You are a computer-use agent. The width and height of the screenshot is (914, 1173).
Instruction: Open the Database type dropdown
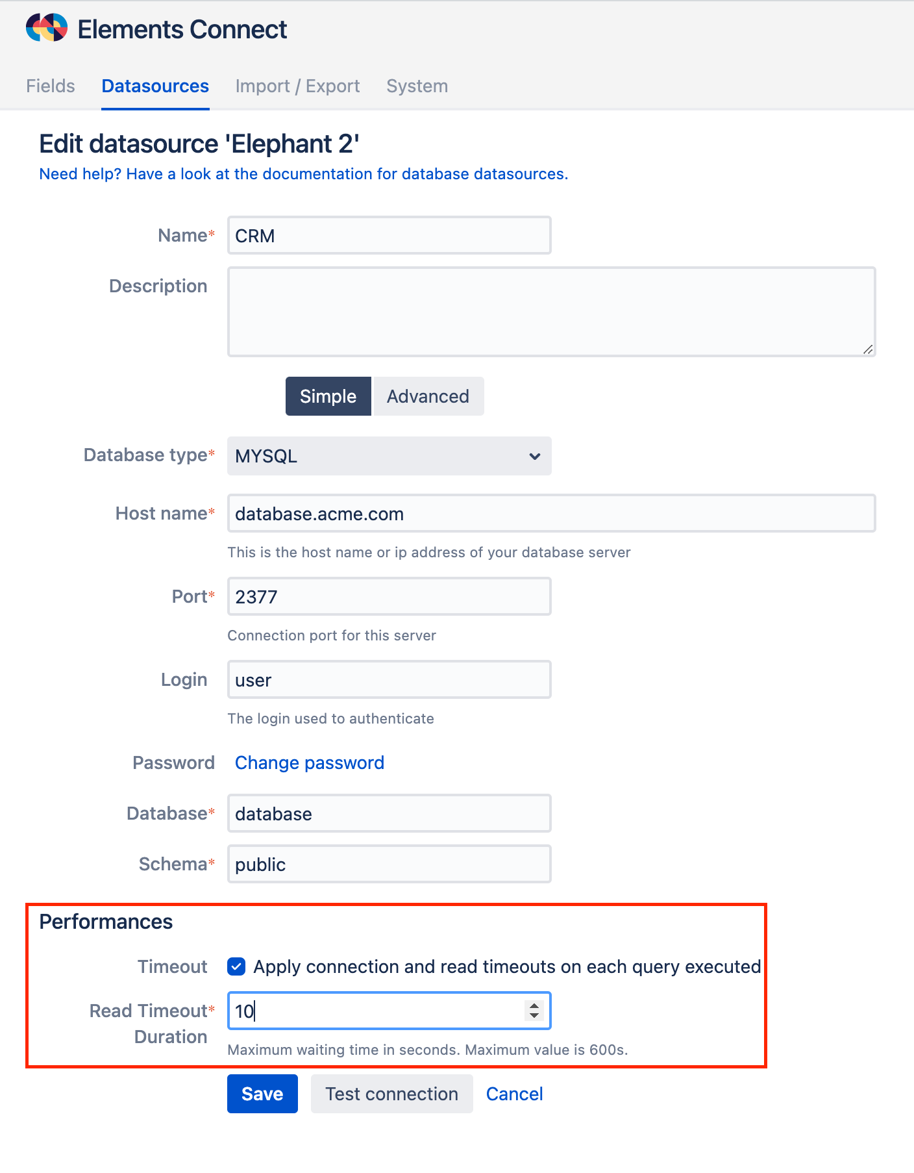(389, 456)
